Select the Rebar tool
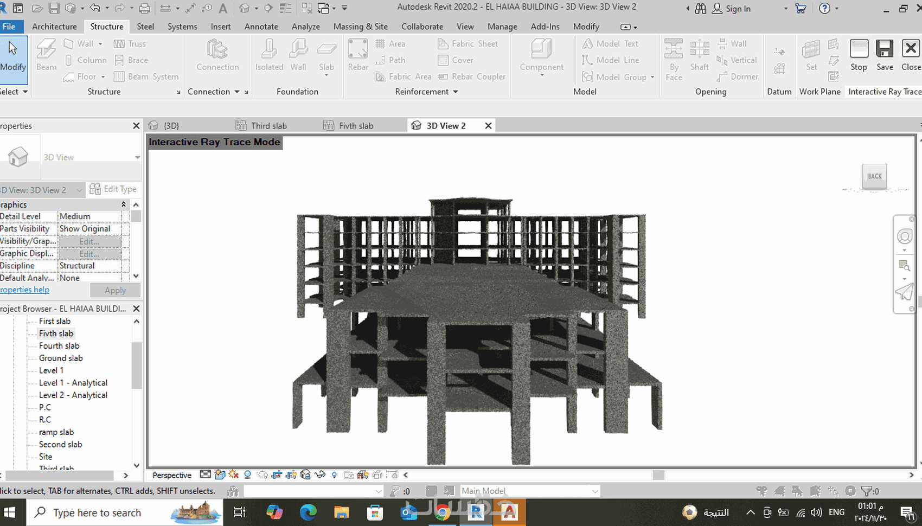The width and height of the screenshot is (922, 526). 358,55
